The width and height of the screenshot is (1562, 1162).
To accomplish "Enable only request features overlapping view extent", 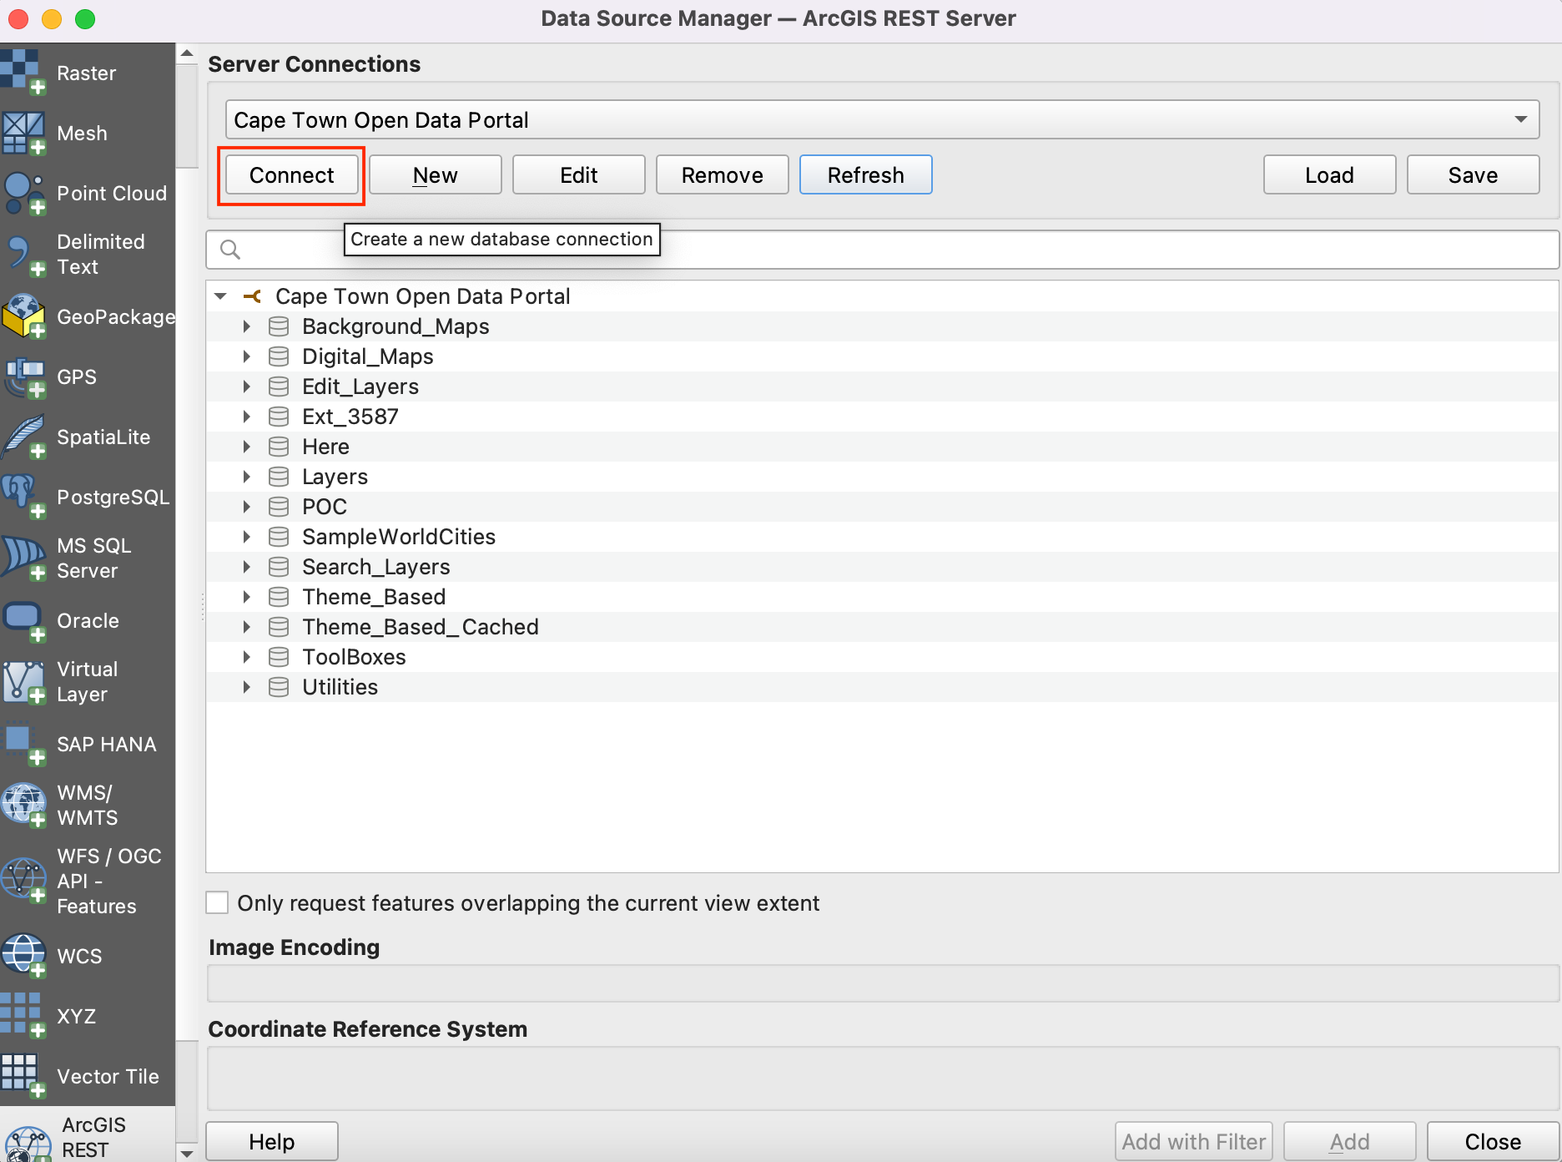I will click(x=218, y=903).
